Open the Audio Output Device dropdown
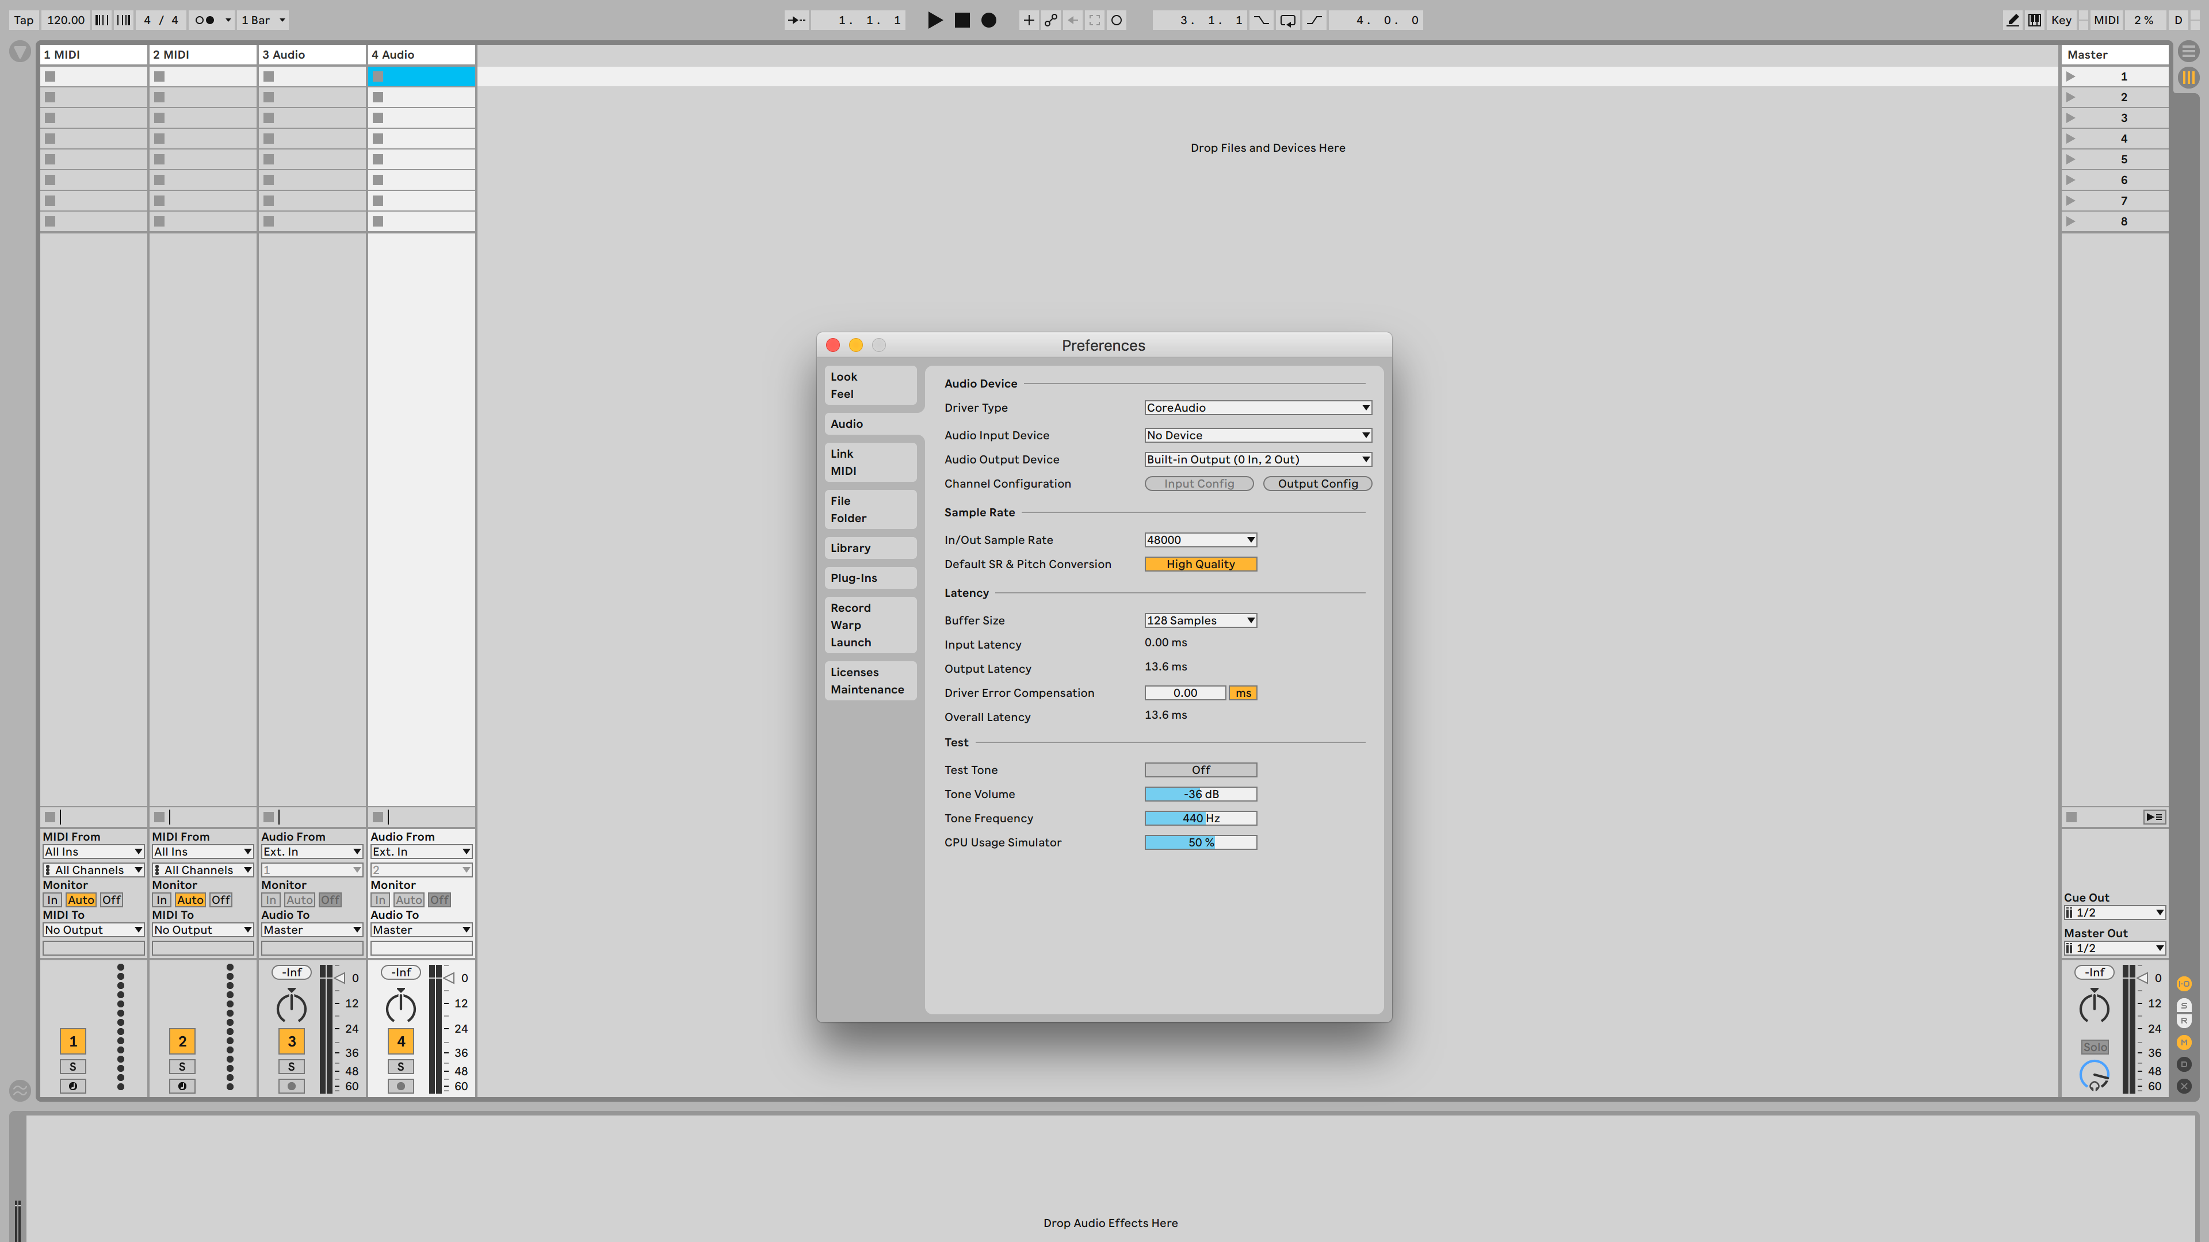Screen dimensions: 2209x1242 coord(1257,459)
